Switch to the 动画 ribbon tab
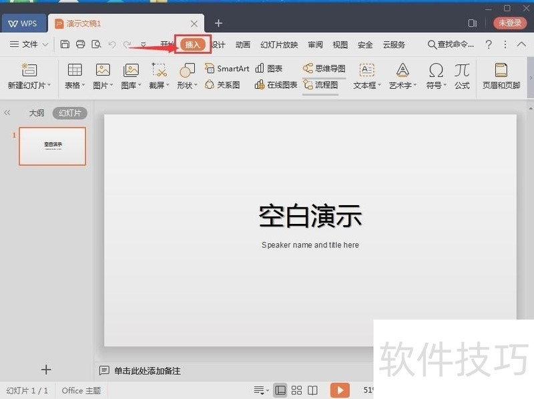 pyautogui.click(x=243, y=45)
